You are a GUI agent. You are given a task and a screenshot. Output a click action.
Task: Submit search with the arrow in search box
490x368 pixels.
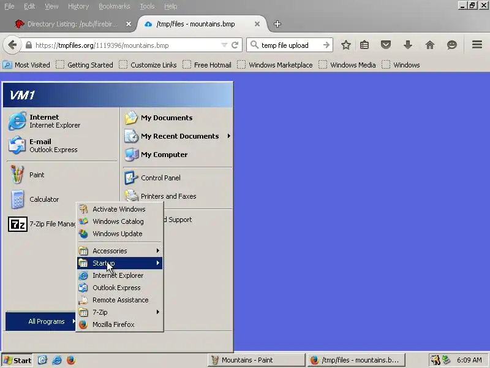(x=326, y=45)
